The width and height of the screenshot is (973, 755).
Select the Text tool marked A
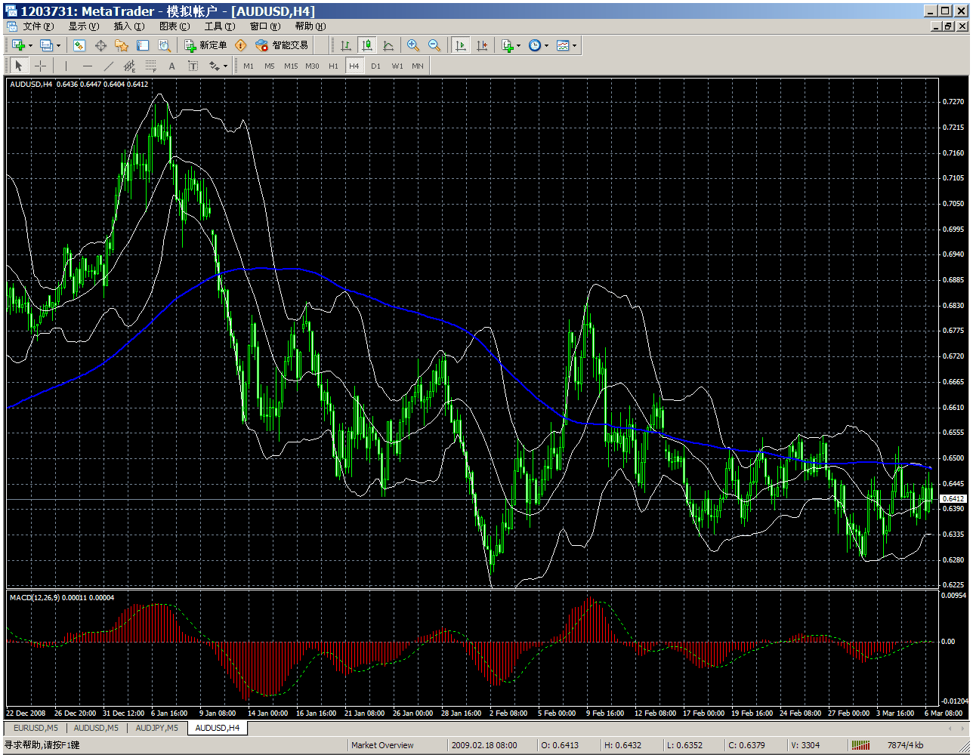click(171, 66)
